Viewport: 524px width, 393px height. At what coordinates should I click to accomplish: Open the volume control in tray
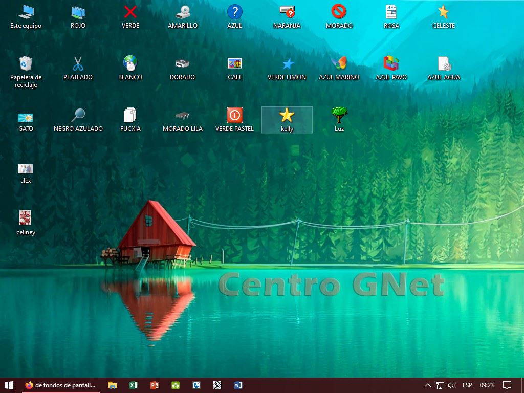tap(452, 385)
